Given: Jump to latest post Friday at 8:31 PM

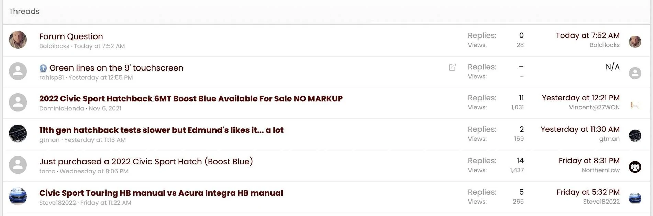Looking at the screenshot, I should [x=589, y=161].
